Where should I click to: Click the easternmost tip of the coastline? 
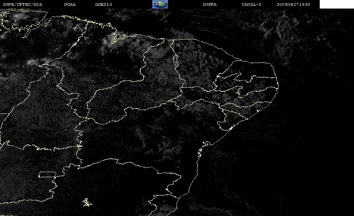[x=278, y=85]
